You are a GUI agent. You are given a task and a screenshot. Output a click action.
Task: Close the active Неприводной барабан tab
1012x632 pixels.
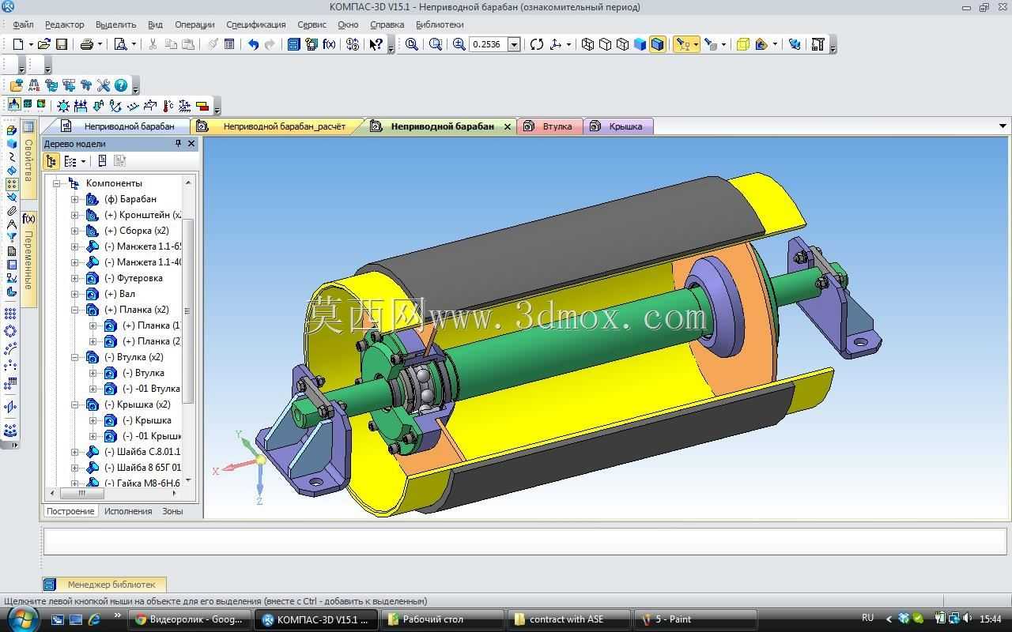[x=508, y=126]
